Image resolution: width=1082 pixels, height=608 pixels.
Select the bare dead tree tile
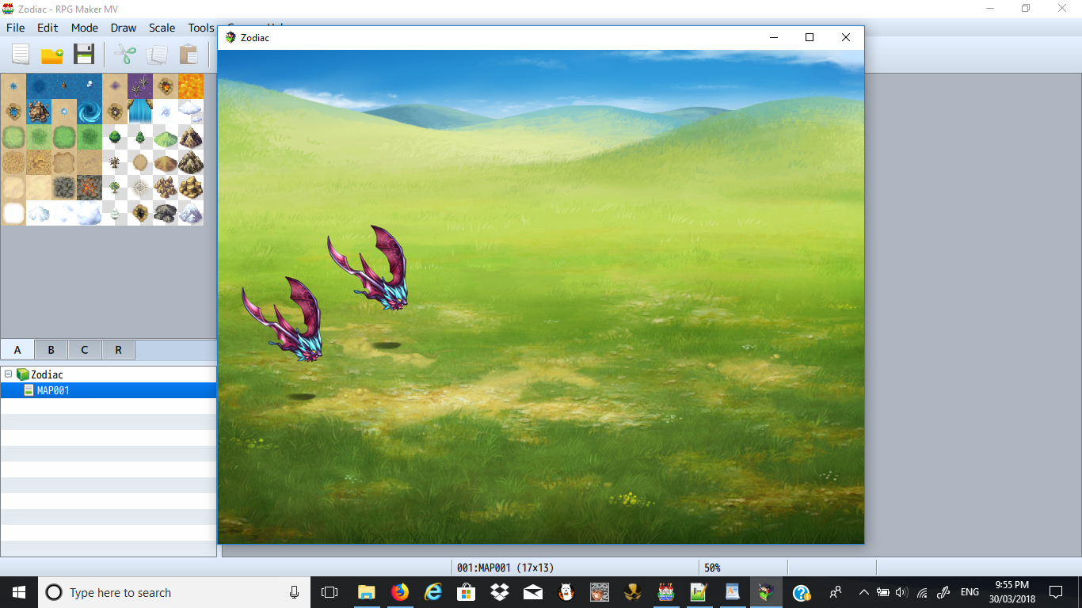[x=115, y=162]
